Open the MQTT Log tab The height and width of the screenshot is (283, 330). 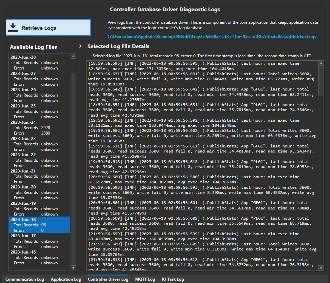pyautogui.click(x=145, y=279)
